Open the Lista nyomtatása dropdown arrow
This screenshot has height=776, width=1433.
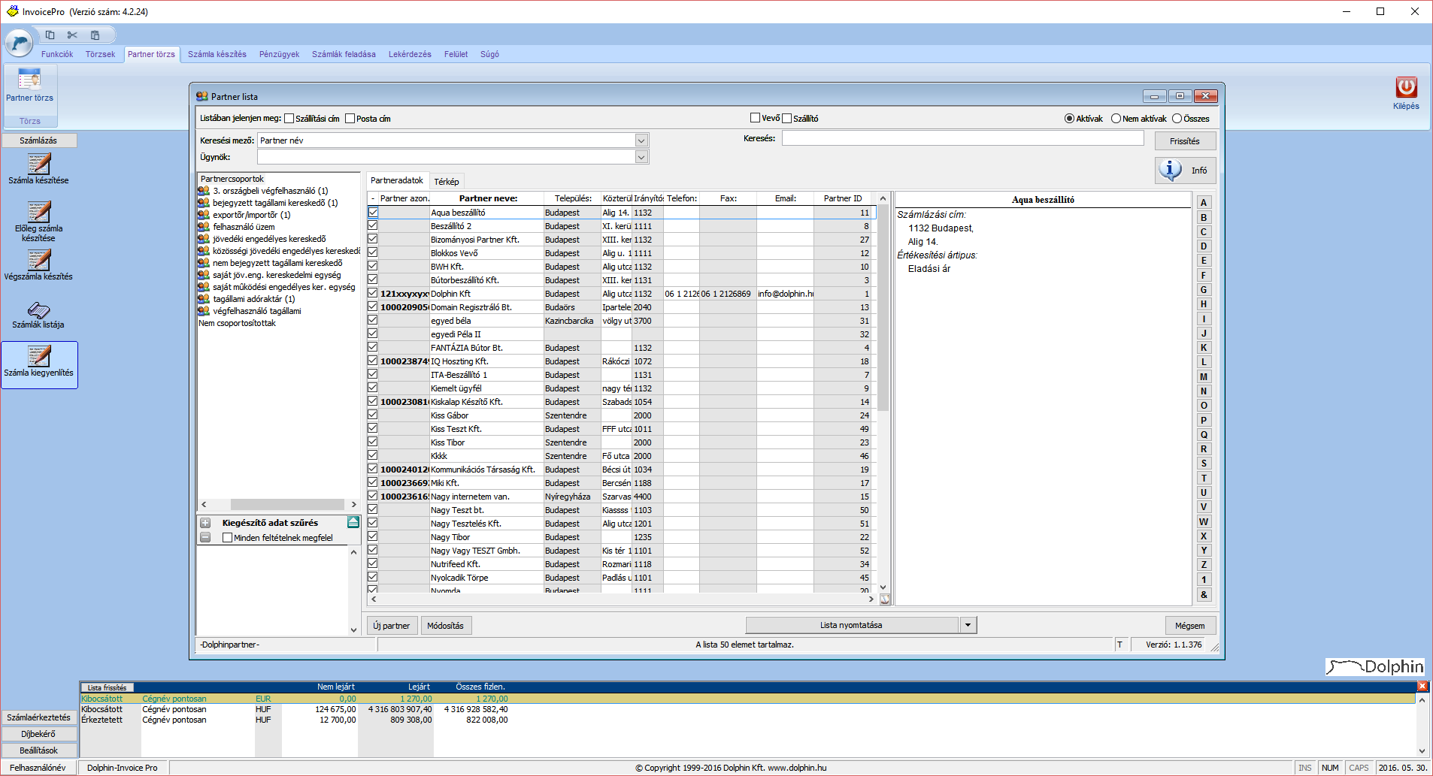(x=968, y=625)
